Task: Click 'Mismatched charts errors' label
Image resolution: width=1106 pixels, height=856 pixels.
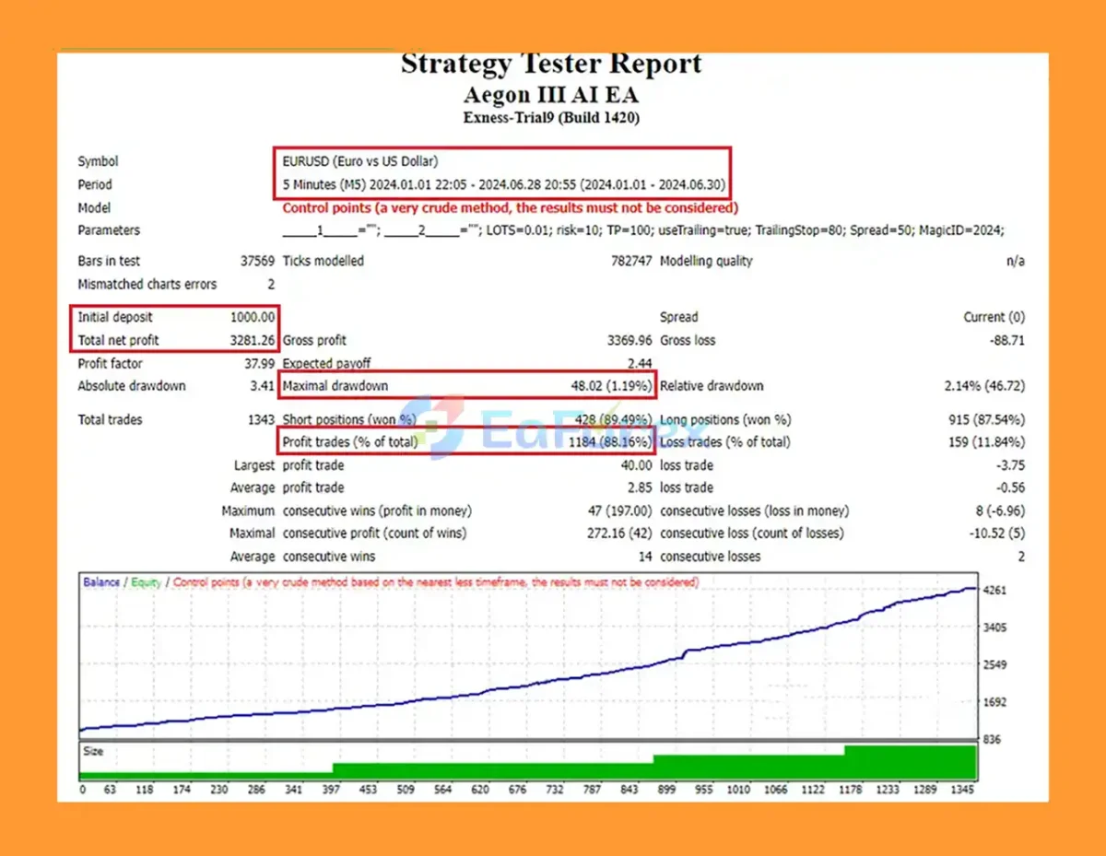Action: [x=147, y=284]
